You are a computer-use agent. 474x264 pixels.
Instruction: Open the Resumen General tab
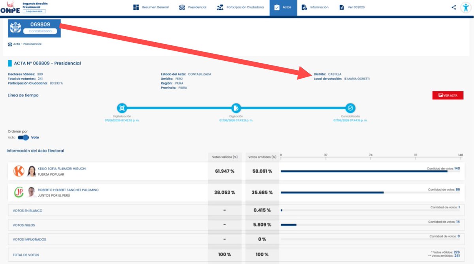[x=151, y=7]
